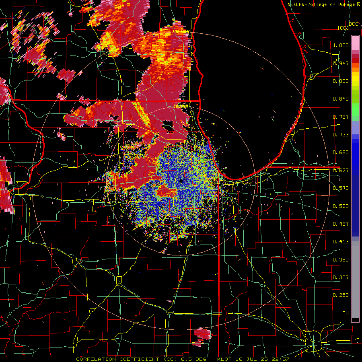Click the 0.893 color scale label

tap(341, 81)
